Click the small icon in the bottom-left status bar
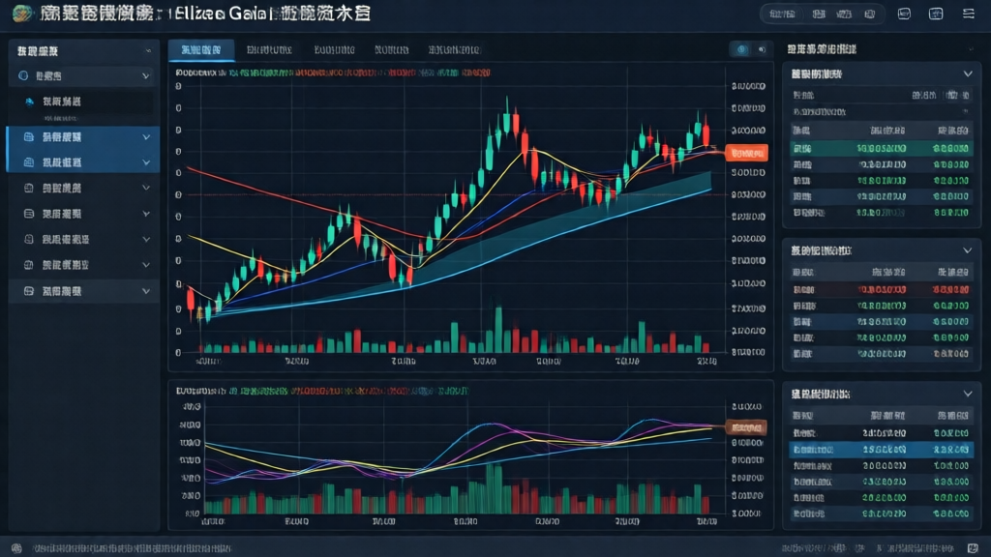This screenshot has height=557, width=991. click(x=15, y=548)
